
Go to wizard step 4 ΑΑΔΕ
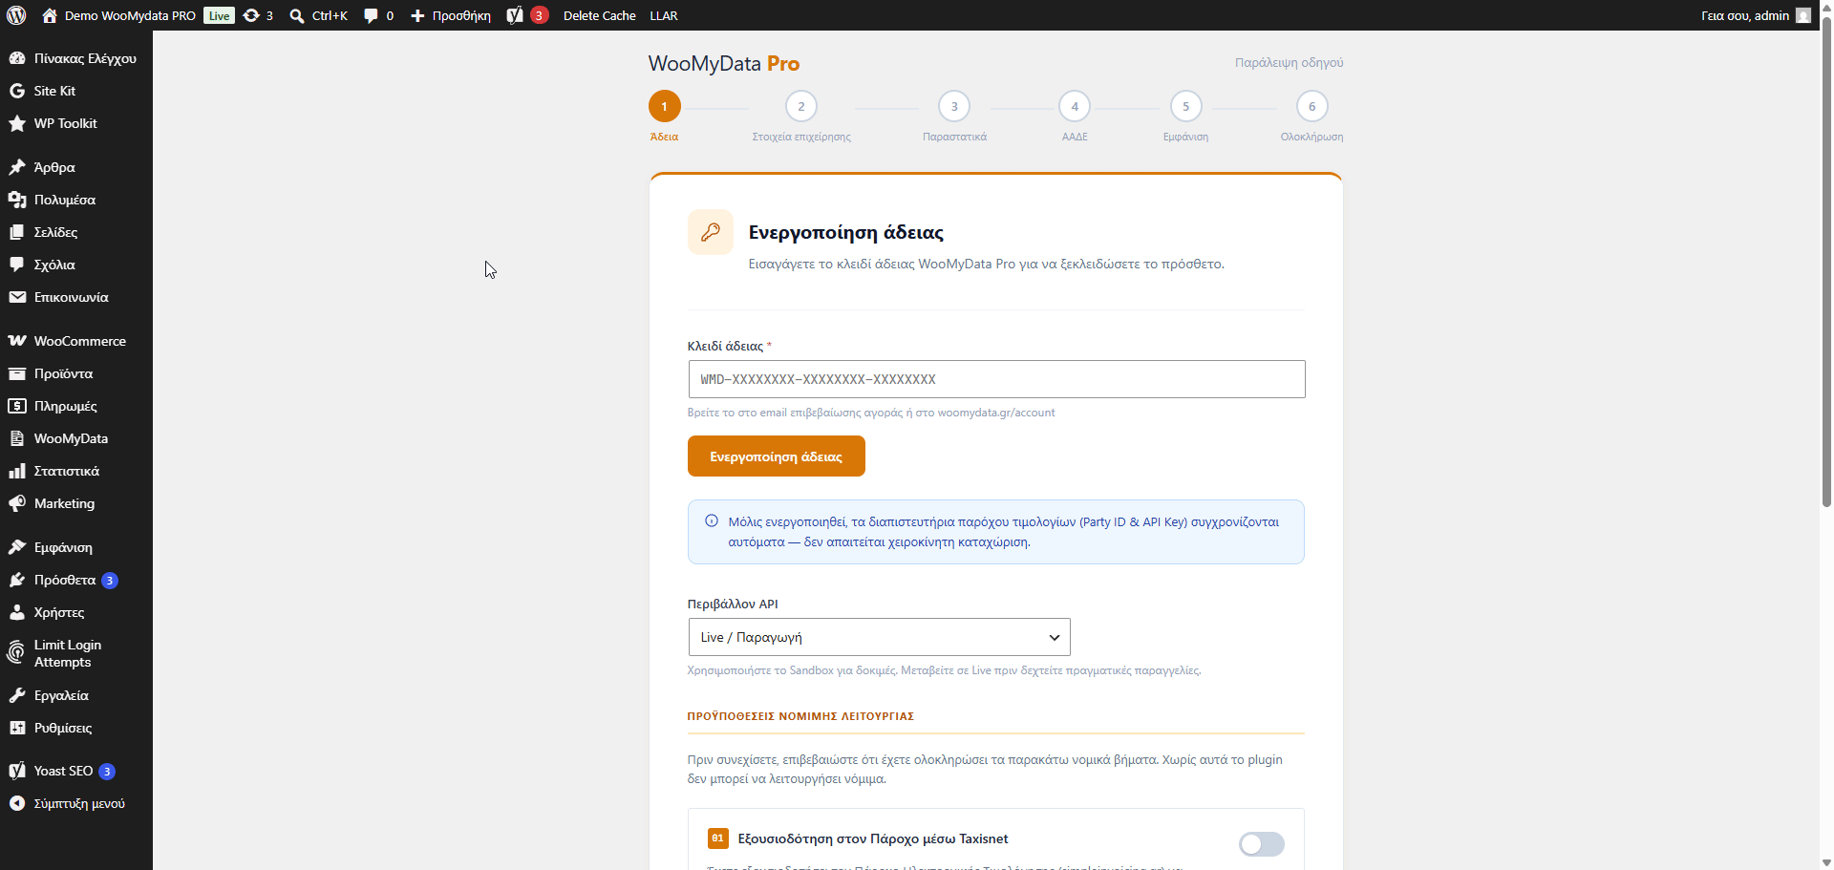[x=1075, y=106]
